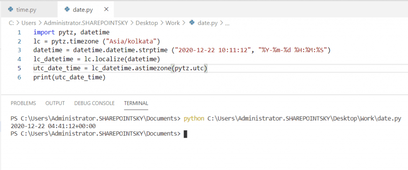408x170 pixels.
Task: Click breadcrumb ellipsis after date.py
Action: [x=227, y=23]
